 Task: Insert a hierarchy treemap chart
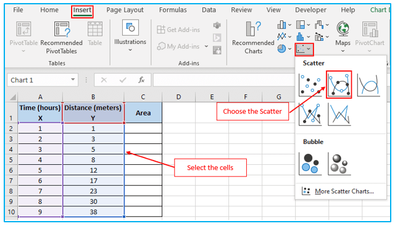[x=301, y=25]
